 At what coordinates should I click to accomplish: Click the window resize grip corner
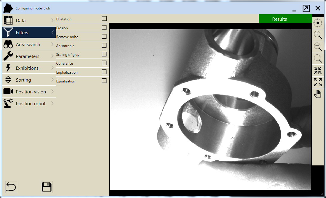(322, 194)
